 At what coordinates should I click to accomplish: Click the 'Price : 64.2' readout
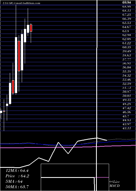(x=17, y=176)
